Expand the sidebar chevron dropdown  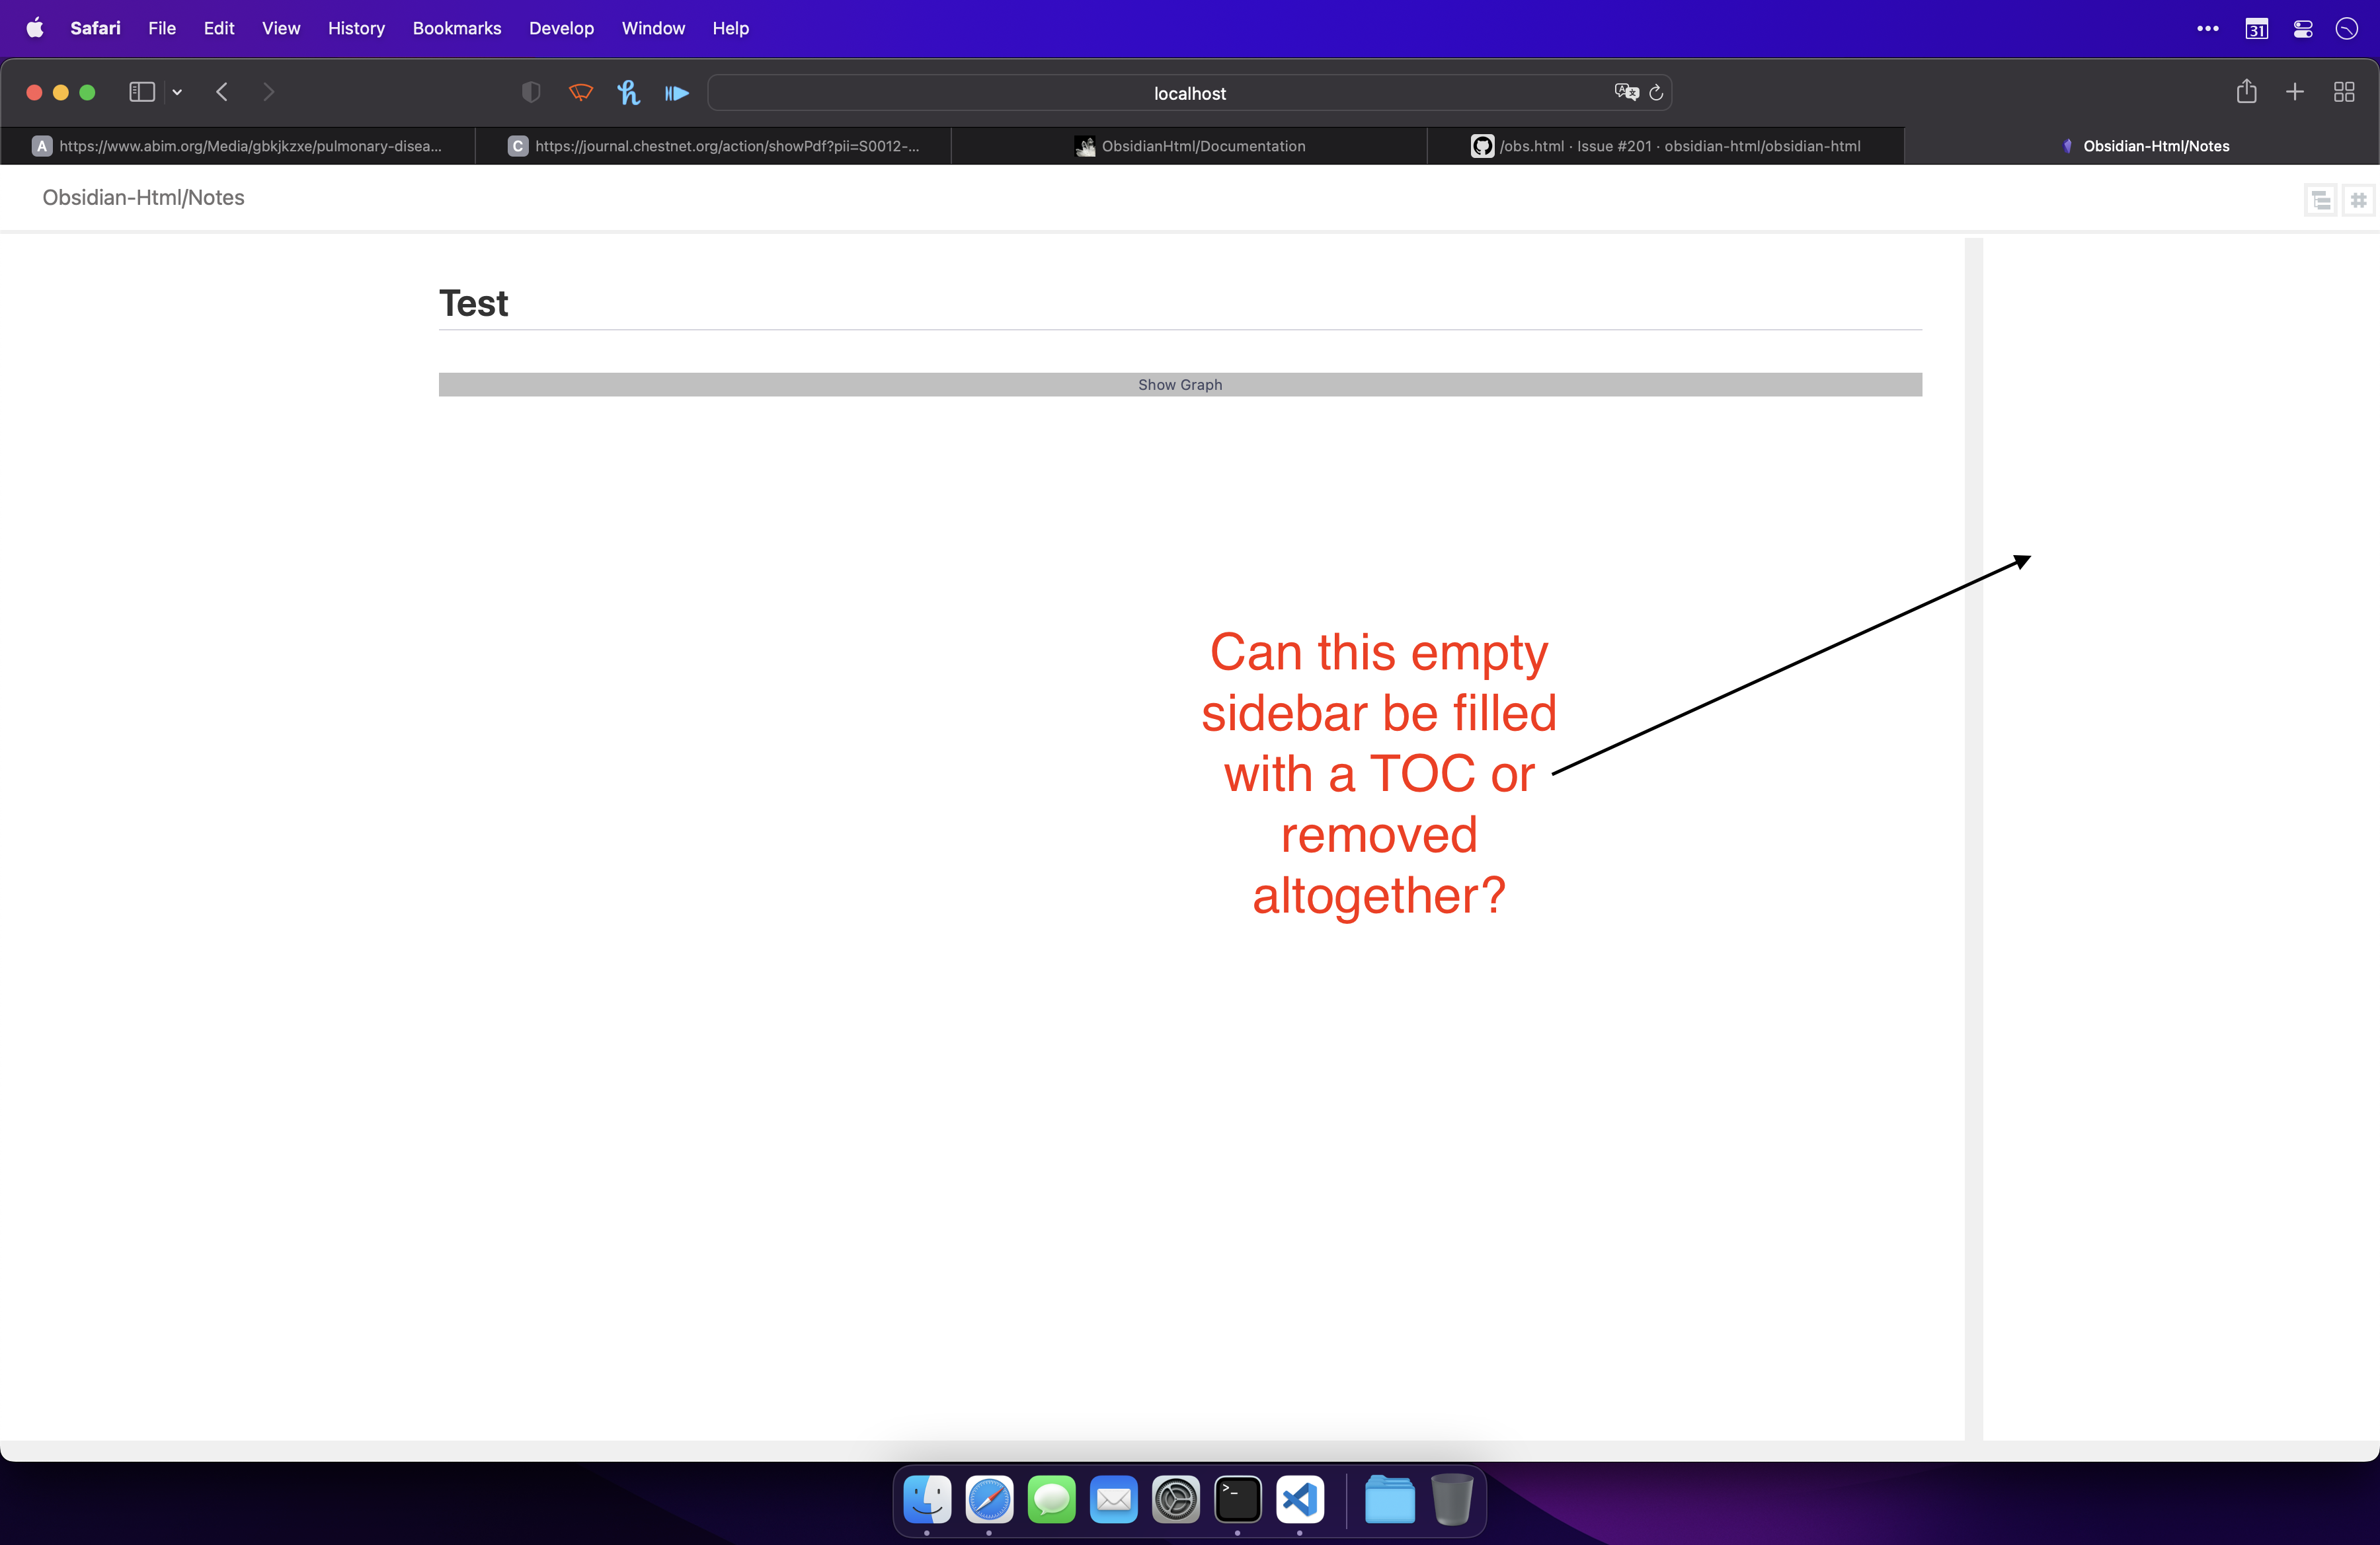[177, 92]
